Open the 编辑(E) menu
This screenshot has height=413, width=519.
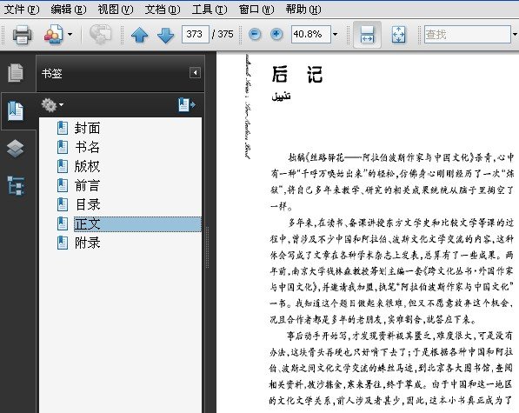click(69, 10)
